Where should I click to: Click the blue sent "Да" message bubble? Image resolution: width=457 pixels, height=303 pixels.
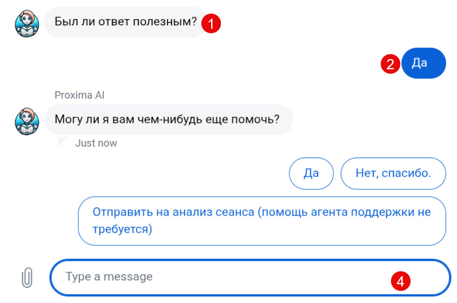[x=423, y=63]
